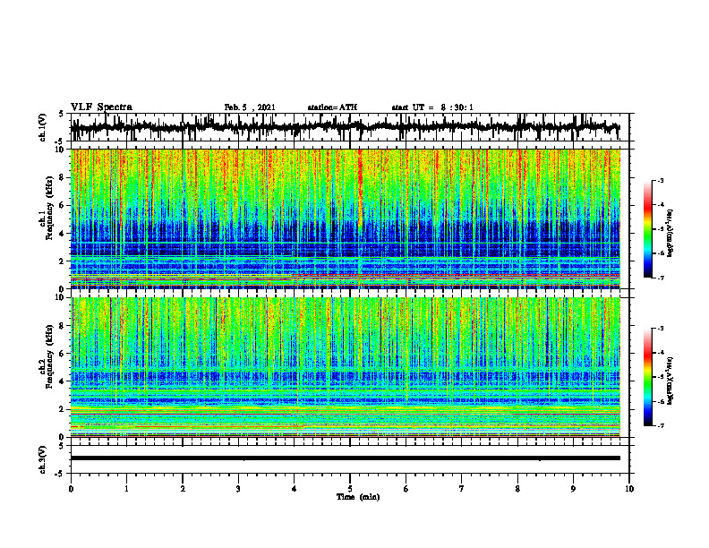The image size is (709, 548).
Task: Click the ch.2 spectrogram color bar
Action: click(648, 377)
